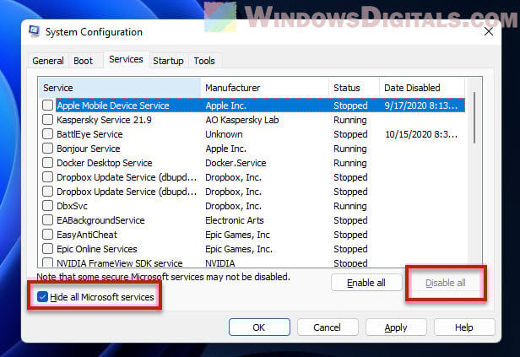Image resolution: width=520 pixels, height=357 pixels.
Task: Enable the Docker Desktop Service checkbox
Action: tap(48, 163)
